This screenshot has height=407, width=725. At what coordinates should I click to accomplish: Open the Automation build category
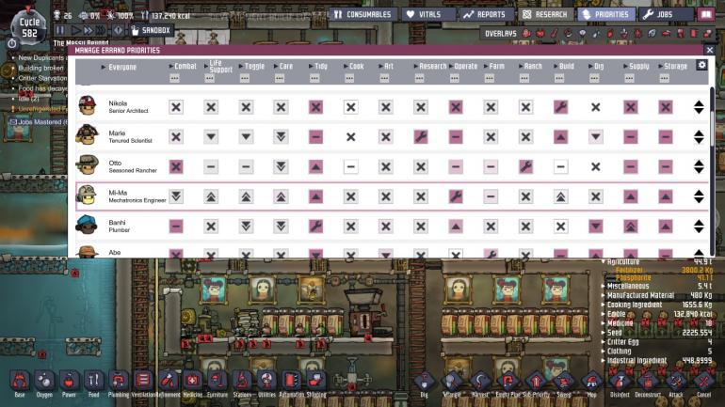(x=291, y=383)
